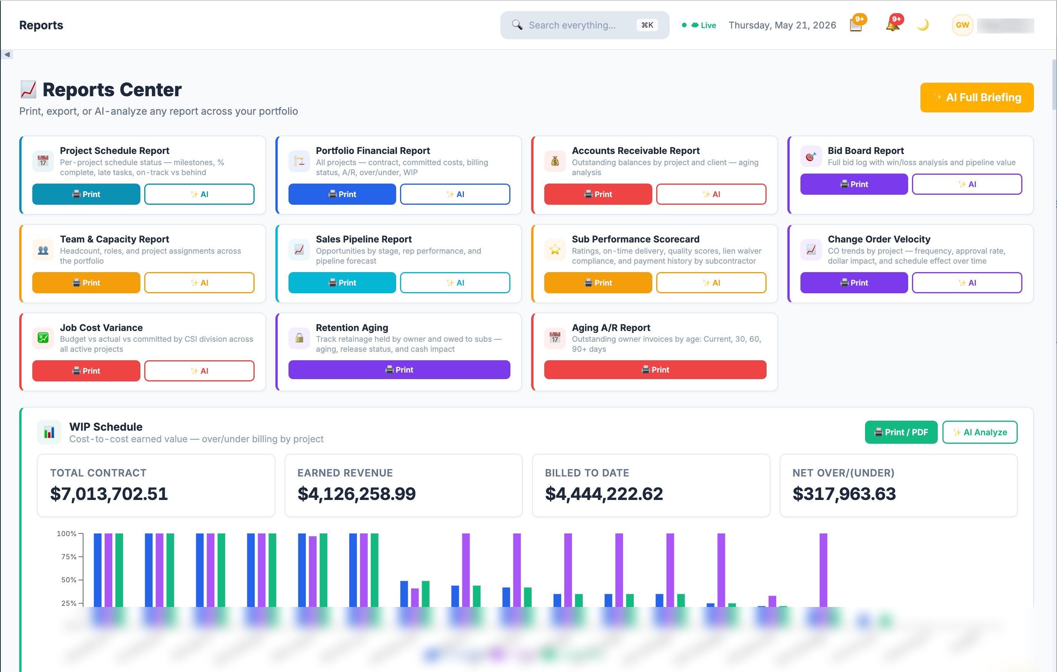
Task: Print the Team & Capacity Report
Action: (86, 283)
